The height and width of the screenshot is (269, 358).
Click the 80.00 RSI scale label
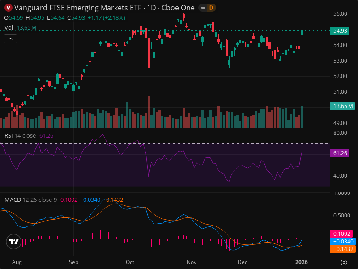(x=340, y=133)
